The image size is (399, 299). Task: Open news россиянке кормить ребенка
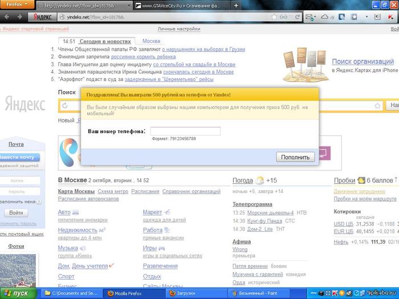143,57
